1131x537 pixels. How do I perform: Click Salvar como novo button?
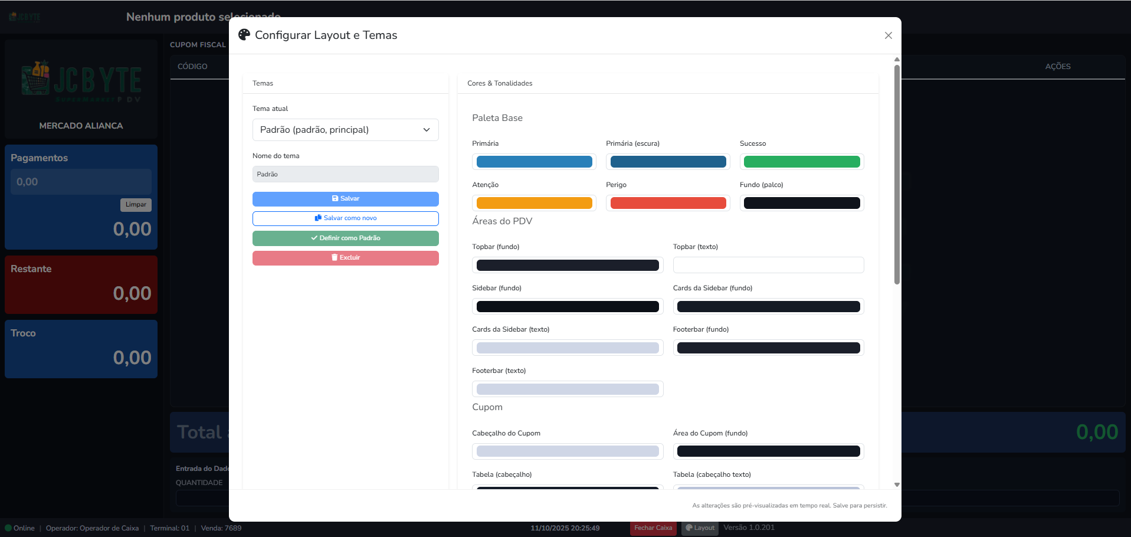pyautogui.click(x=345, y=218)
